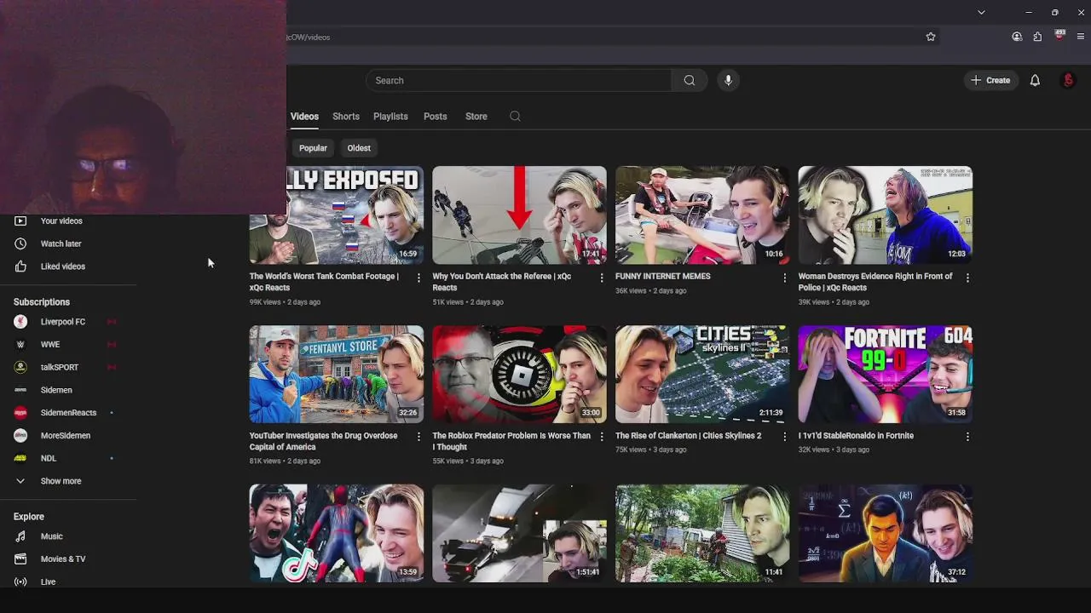Click the search magnifier button
The height and width of the screenshot is (613, 1091).
coord(690,80)
